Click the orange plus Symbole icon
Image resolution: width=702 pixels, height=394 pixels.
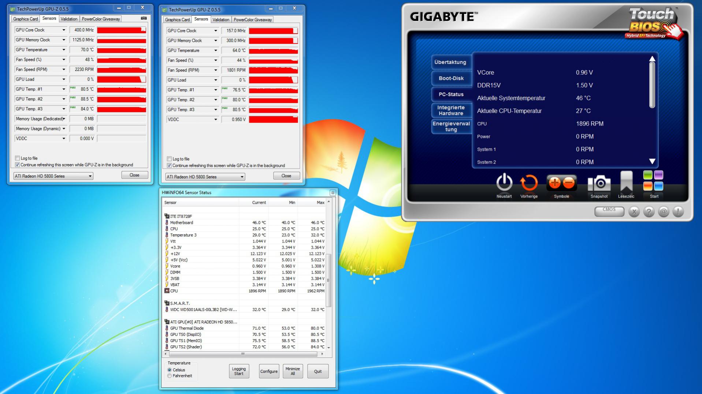(x=554, y=183)
